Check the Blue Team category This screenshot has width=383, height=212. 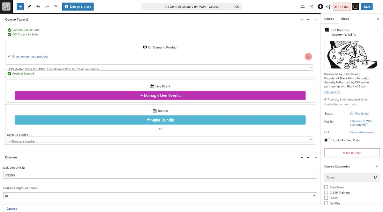[x=326, y=187]
